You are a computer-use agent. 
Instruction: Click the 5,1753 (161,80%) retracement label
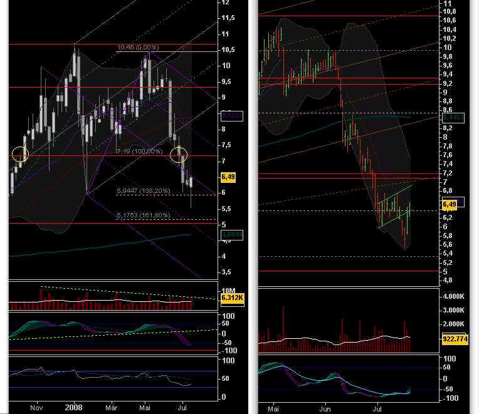point(144,215)
